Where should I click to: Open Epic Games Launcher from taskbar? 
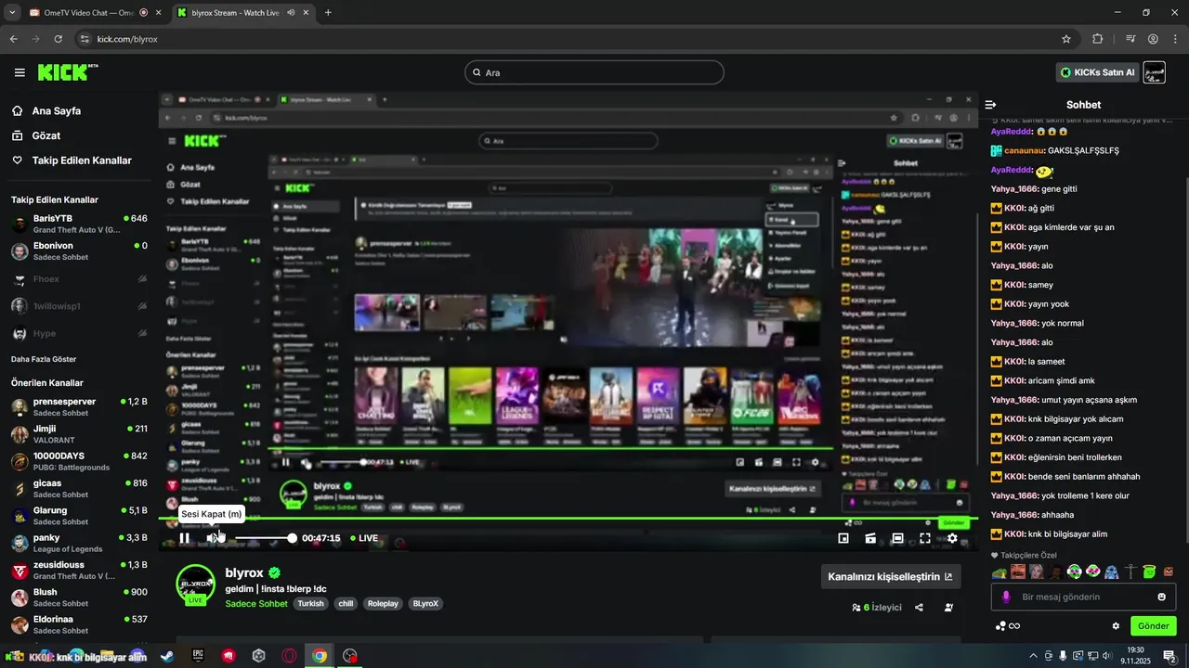click(198, 656)
